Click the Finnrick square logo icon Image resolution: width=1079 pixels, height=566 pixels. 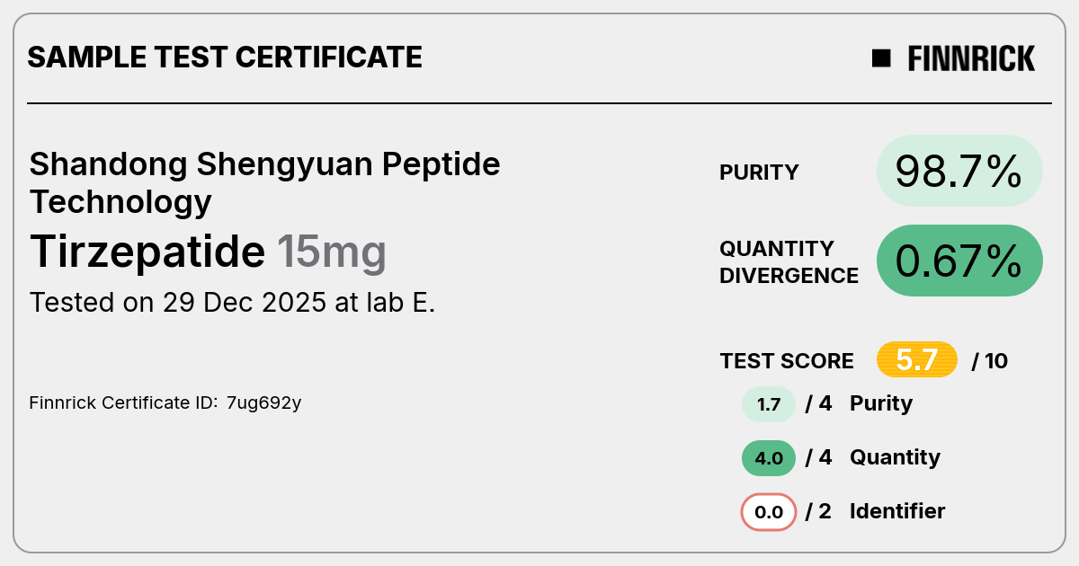tap(881, 58)
